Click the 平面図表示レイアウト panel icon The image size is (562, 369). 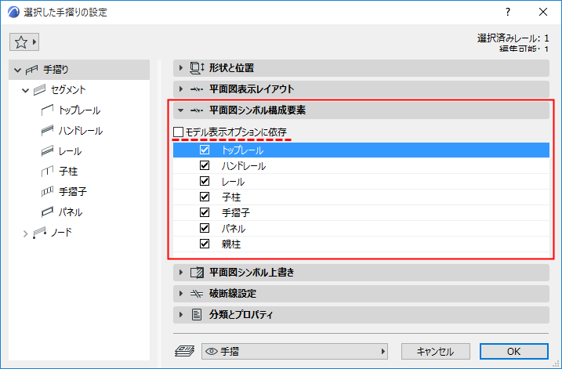197,89
